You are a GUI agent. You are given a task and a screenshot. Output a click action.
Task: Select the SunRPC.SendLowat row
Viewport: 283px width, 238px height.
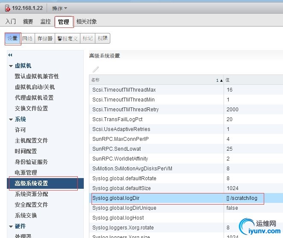[186, 149]
